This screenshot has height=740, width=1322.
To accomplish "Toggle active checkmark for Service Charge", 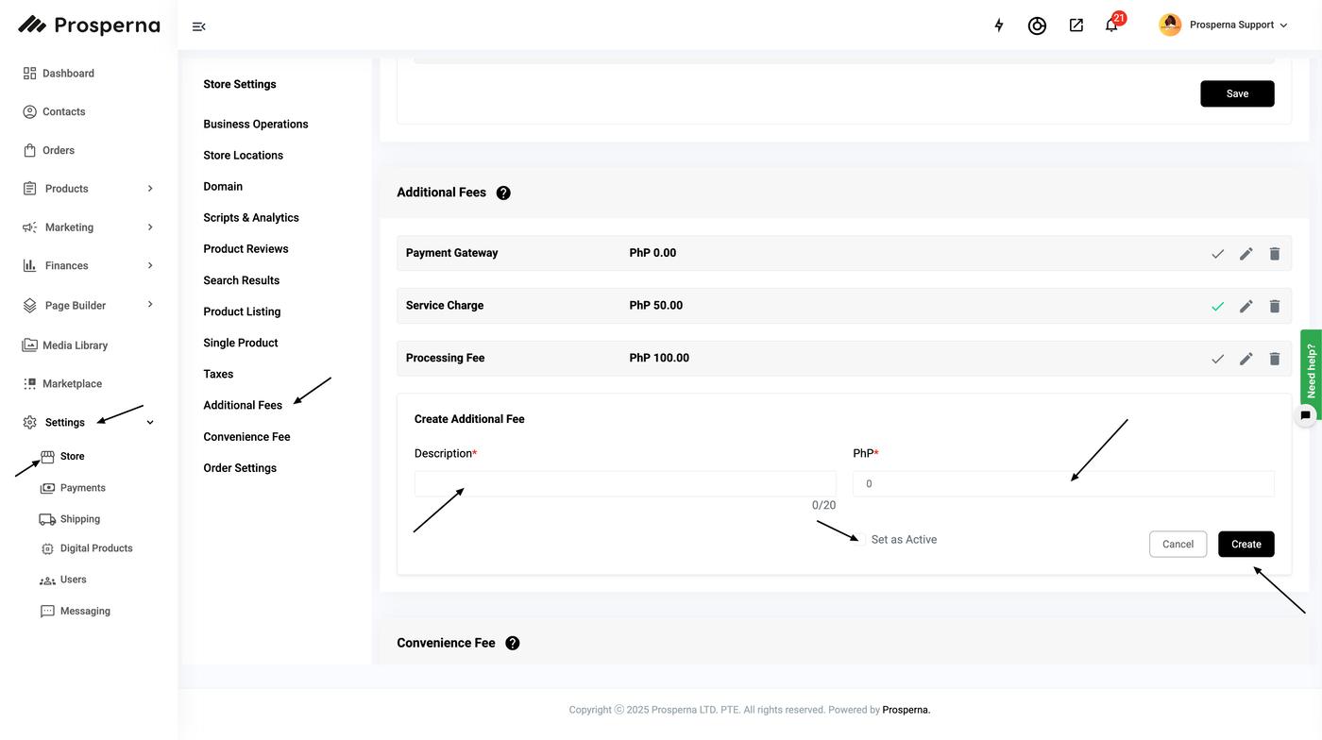I will click(x=1217, y=306).
